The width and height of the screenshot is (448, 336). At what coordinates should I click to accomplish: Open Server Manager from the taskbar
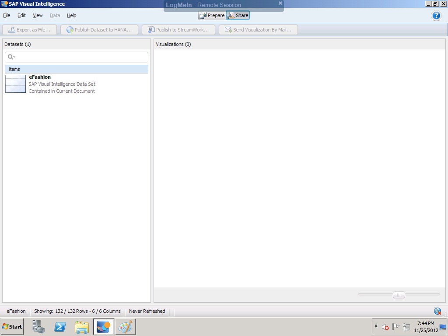(38, 326)
